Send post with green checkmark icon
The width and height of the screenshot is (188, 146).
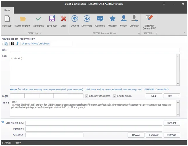(38, 21)
